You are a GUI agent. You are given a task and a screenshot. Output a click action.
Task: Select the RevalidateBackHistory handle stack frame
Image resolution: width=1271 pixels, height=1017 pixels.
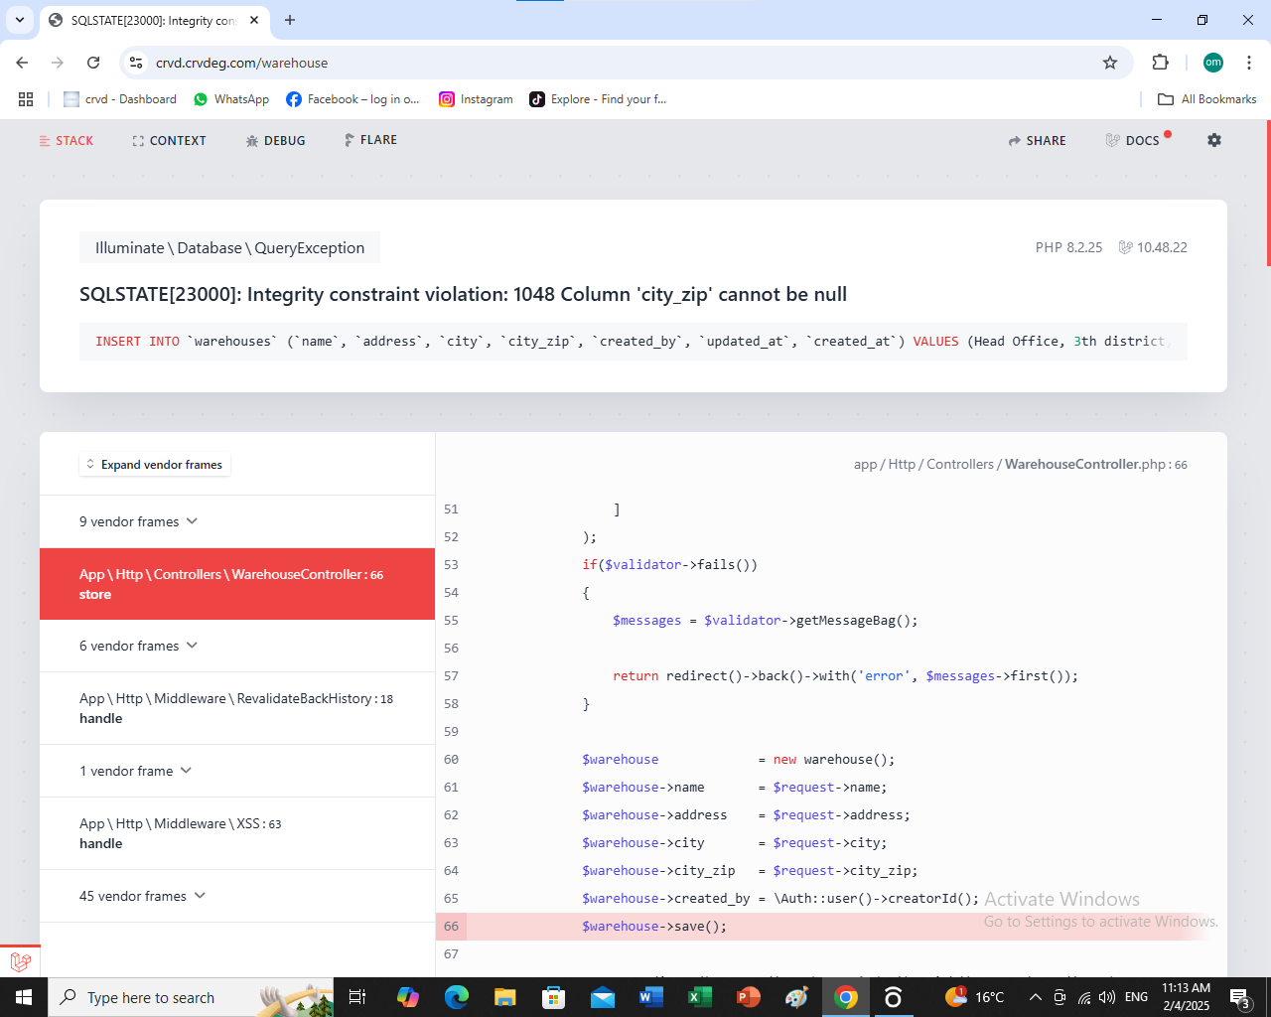click(x=236, y=708)
